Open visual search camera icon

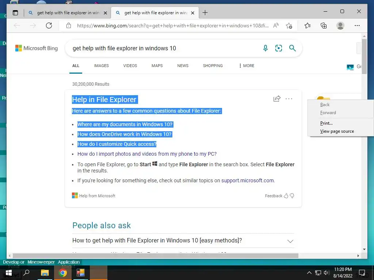(279, 48)
